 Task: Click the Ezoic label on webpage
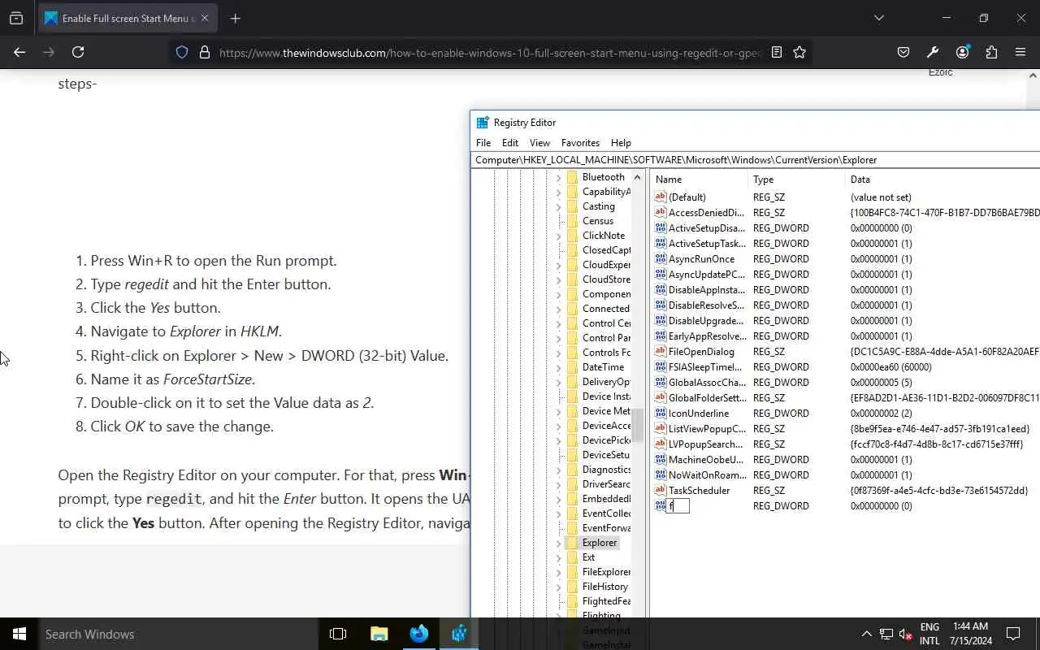[x=940, y=72]
